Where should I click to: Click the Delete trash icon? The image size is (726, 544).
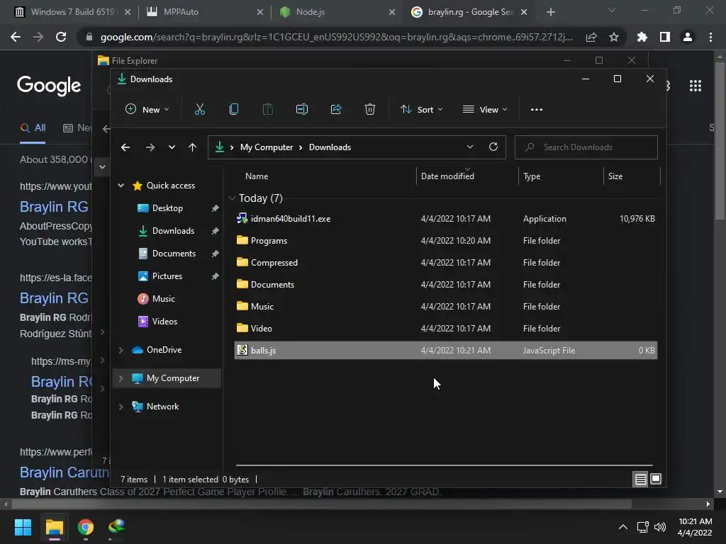[369, 110]
